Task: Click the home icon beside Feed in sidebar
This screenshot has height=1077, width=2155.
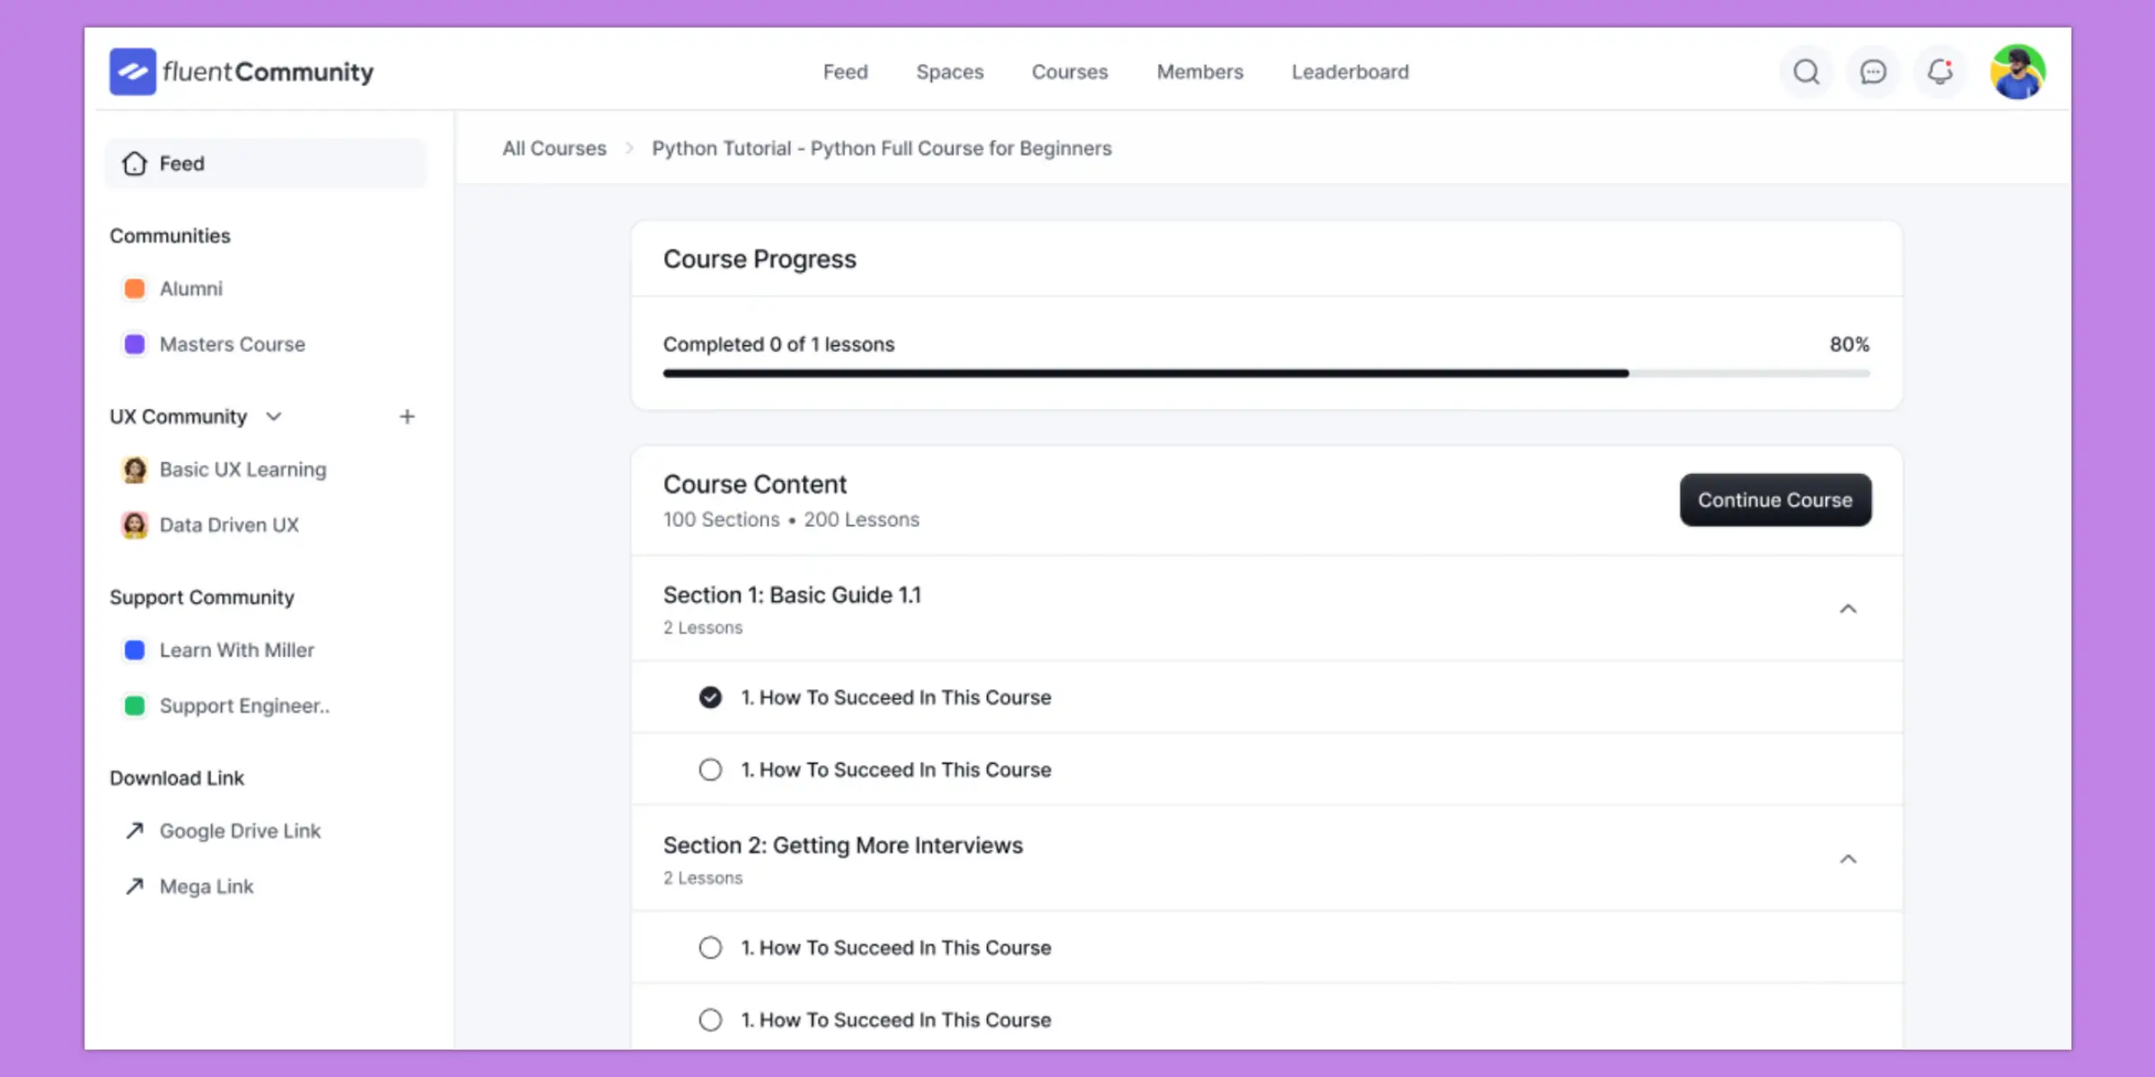Action: [135, 163]
